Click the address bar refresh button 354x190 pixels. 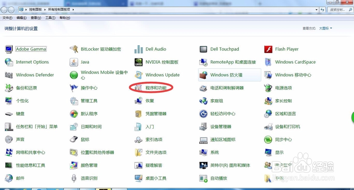pyautogui.click(x=322, y=10)
